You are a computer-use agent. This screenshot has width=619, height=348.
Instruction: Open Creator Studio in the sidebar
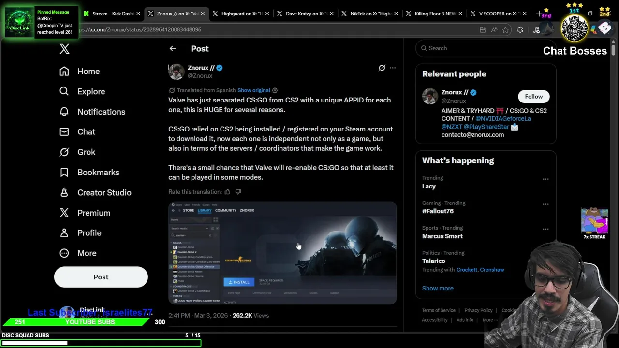tap(95, 192)
